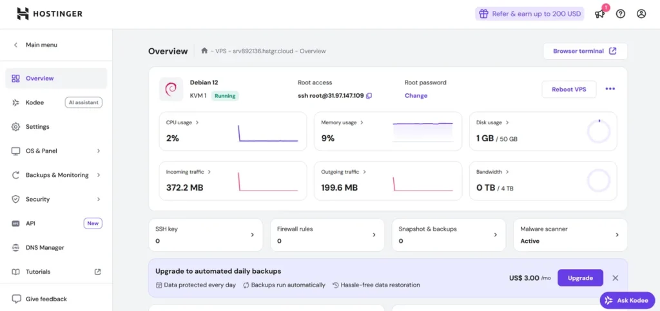Open the announcements megaphone icon
The width and height of the screenshot is (660, 311).
pyautogui.click(x=599, y=14)
